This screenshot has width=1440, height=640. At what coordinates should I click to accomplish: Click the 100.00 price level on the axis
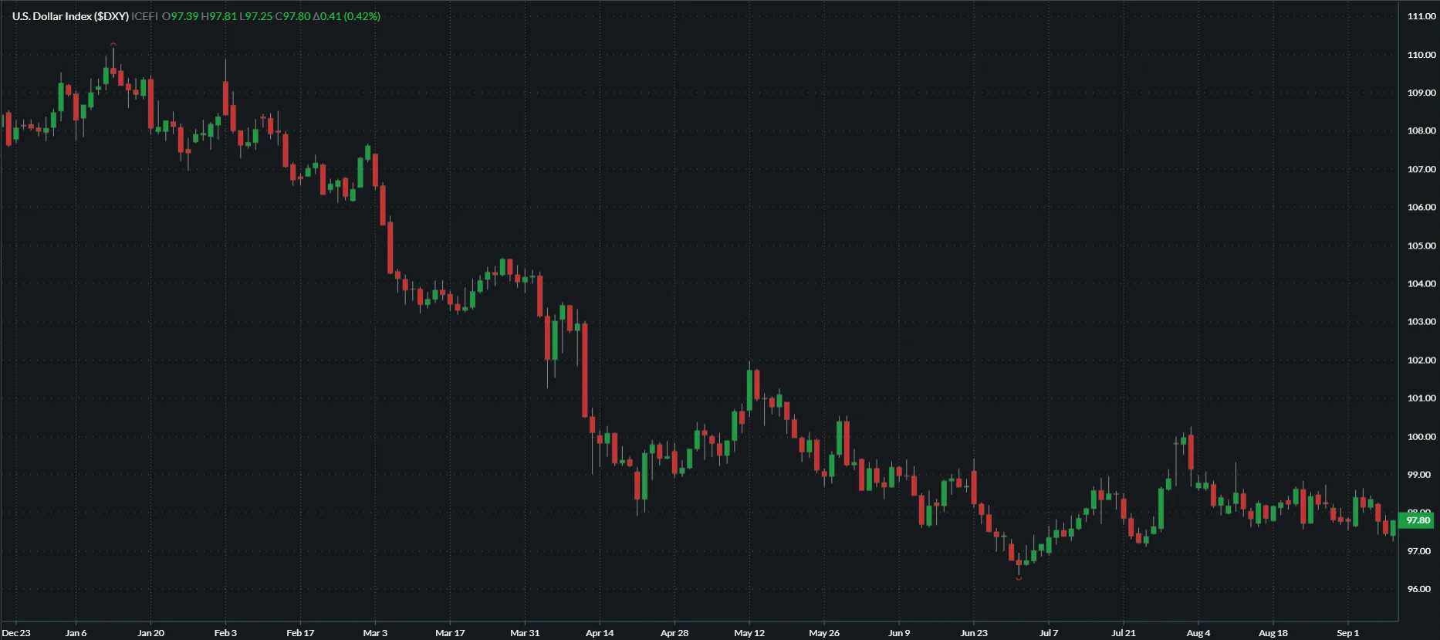coord(1421,436)
